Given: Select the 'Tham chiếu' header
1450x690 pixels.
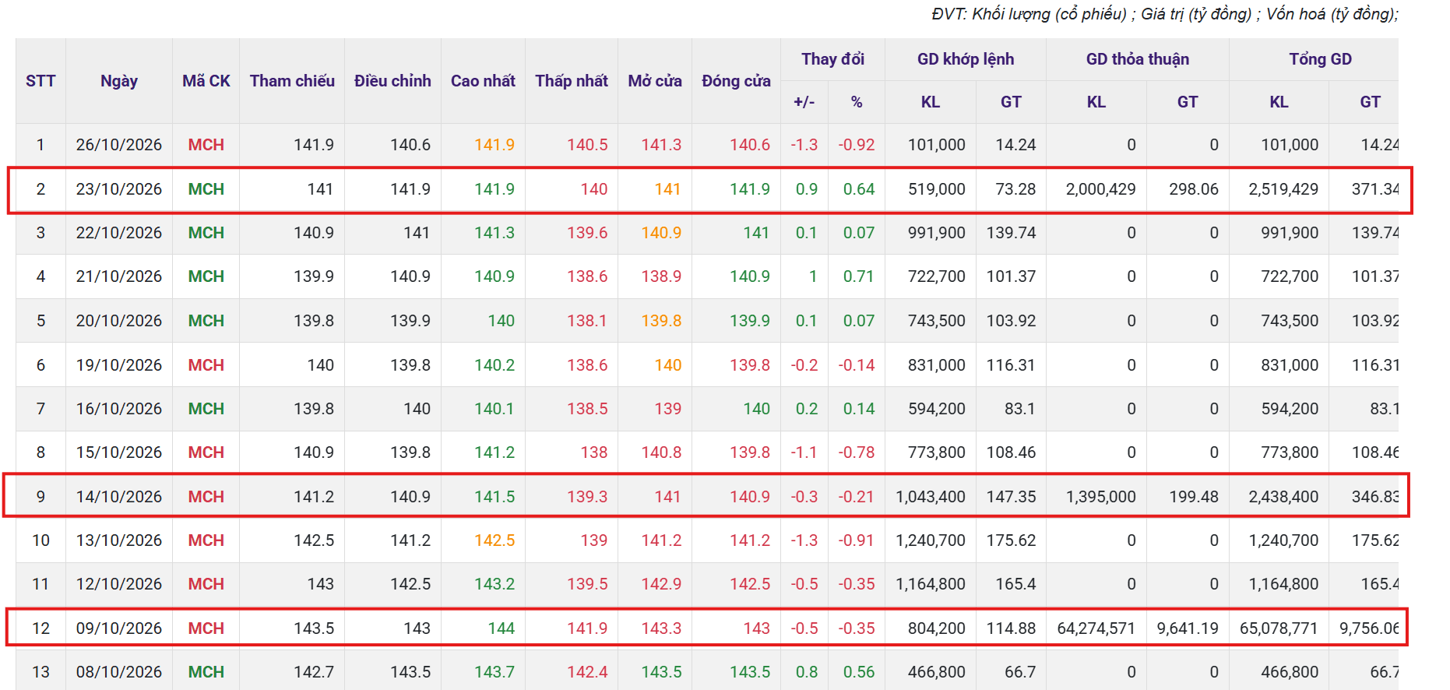Looking at the screenshot, I should coord(292,81).
